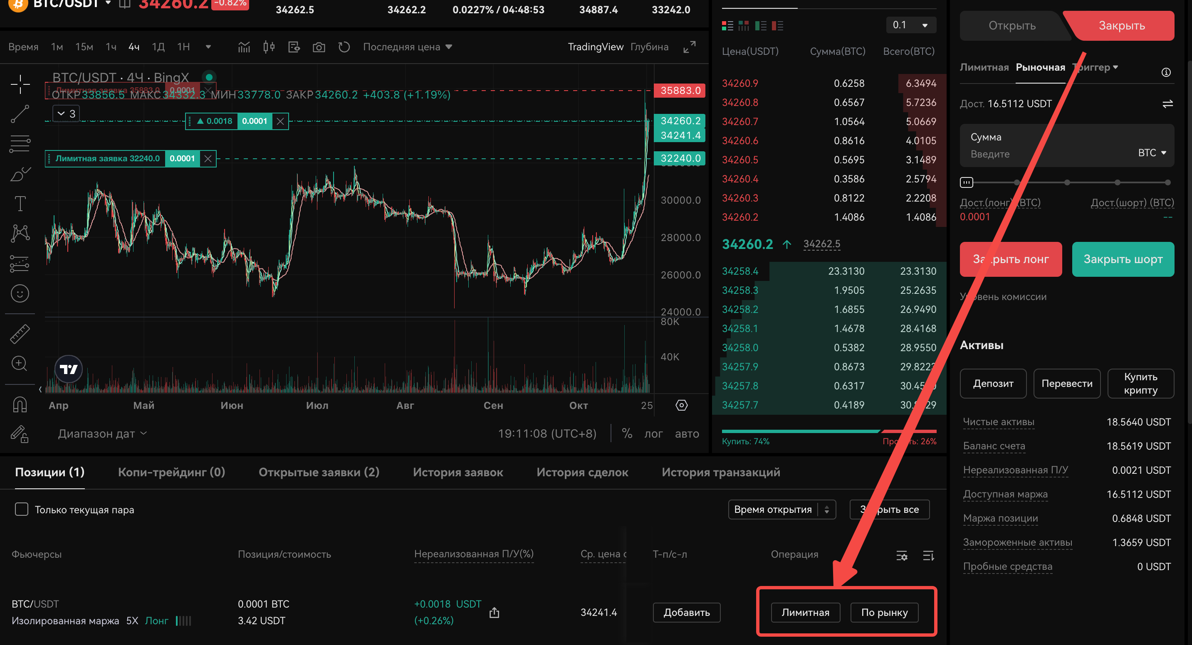
Task: Click the refresh chart icon
Action: tap(344, 47)
